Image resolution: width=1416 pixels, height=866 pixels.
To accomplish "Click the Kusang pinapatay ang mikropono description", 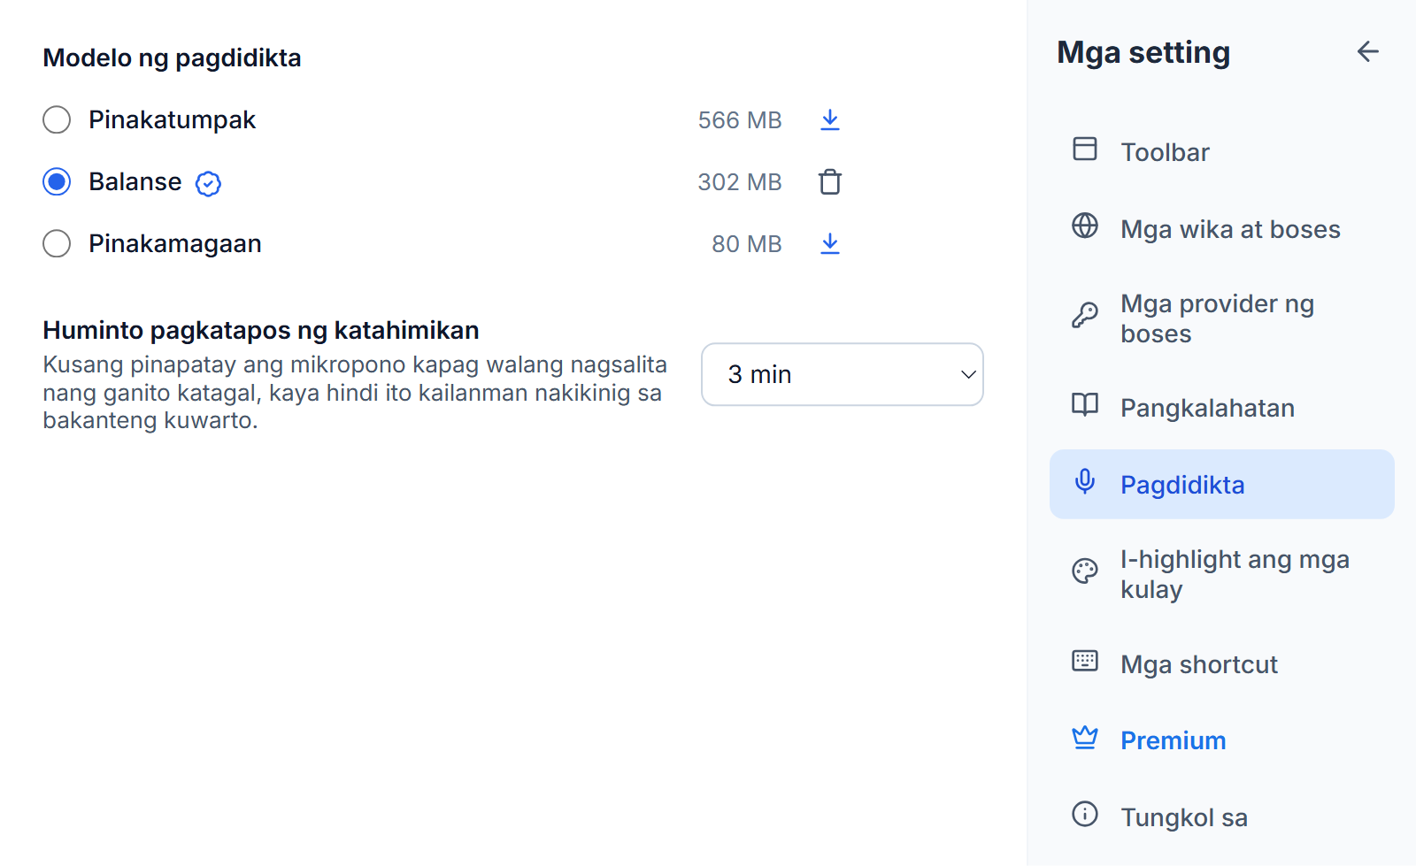I will 355,392.
